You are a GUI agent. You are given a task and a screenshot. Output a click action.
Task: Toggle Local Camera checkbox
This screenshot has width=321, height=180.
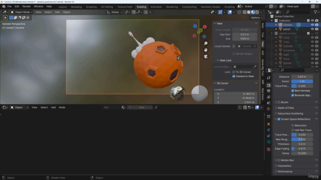click(234, 46)
